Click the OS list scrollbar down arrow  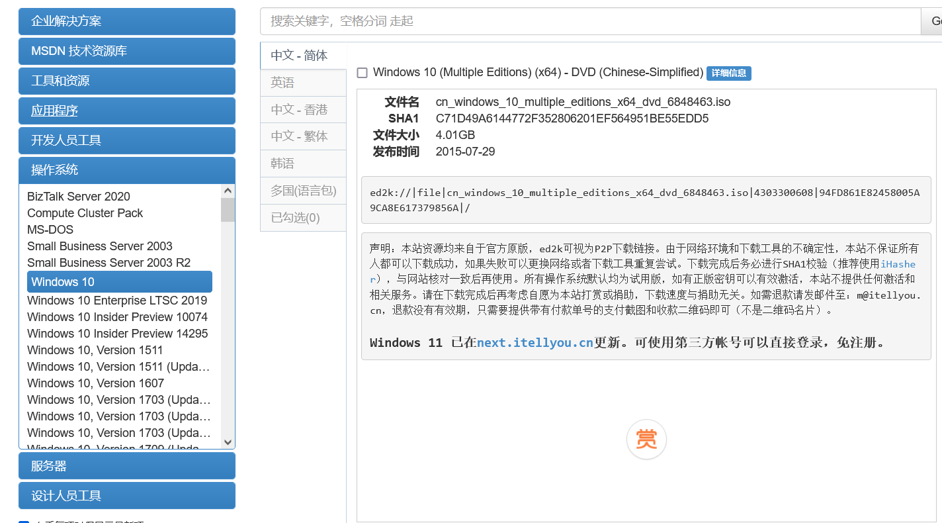pos(228,442)
